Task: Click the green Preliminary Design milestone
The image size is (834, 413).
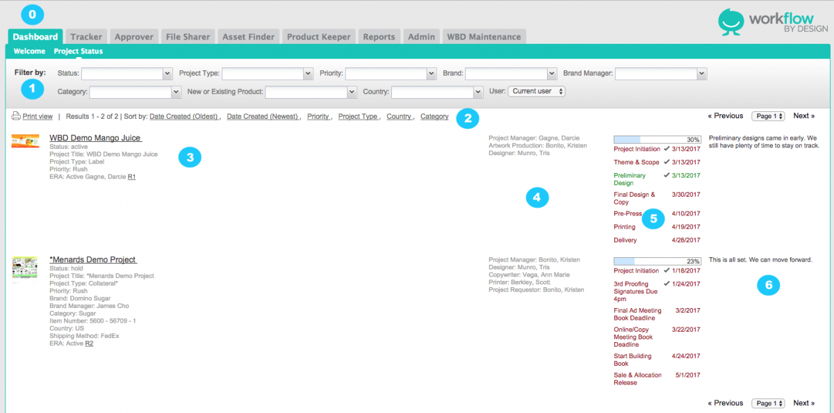Action: point(630,179)
